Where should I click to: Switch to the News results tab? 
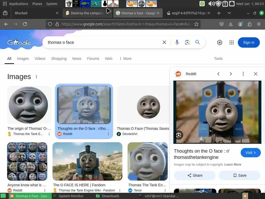tap(77, 59)
